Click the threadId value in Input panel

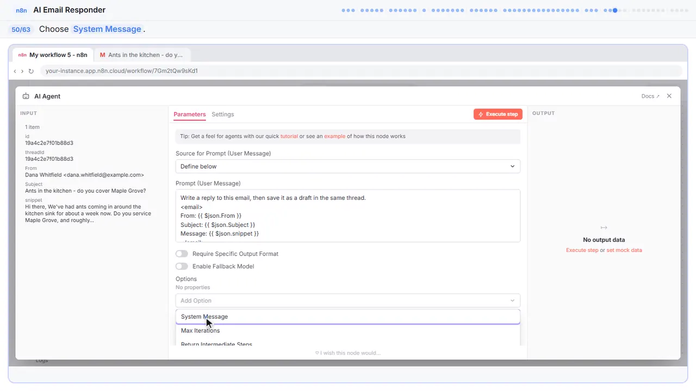(49, 159)
